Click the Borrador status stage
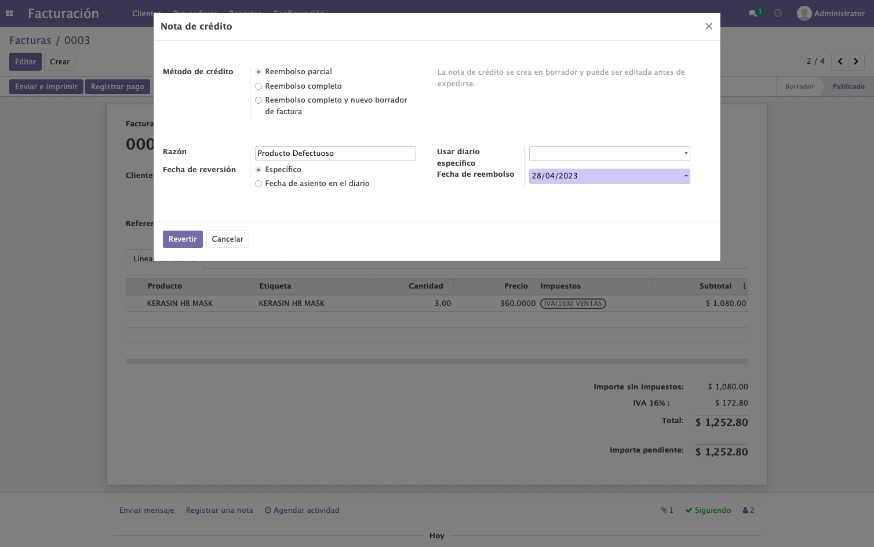 pos(800,86)
